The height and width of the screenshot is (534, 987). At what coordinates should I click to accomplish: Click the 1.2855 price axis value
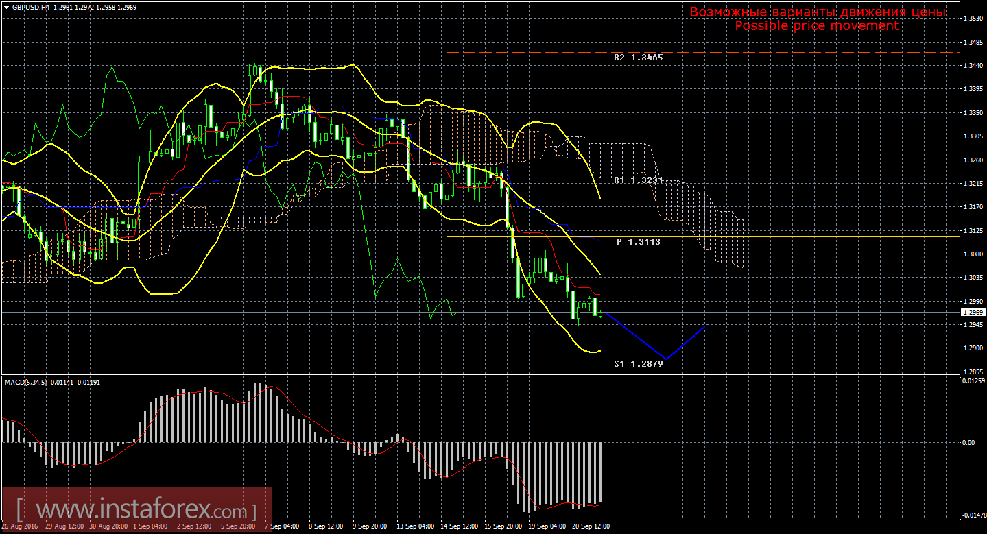pyautogui.click(x=973, y=372)
